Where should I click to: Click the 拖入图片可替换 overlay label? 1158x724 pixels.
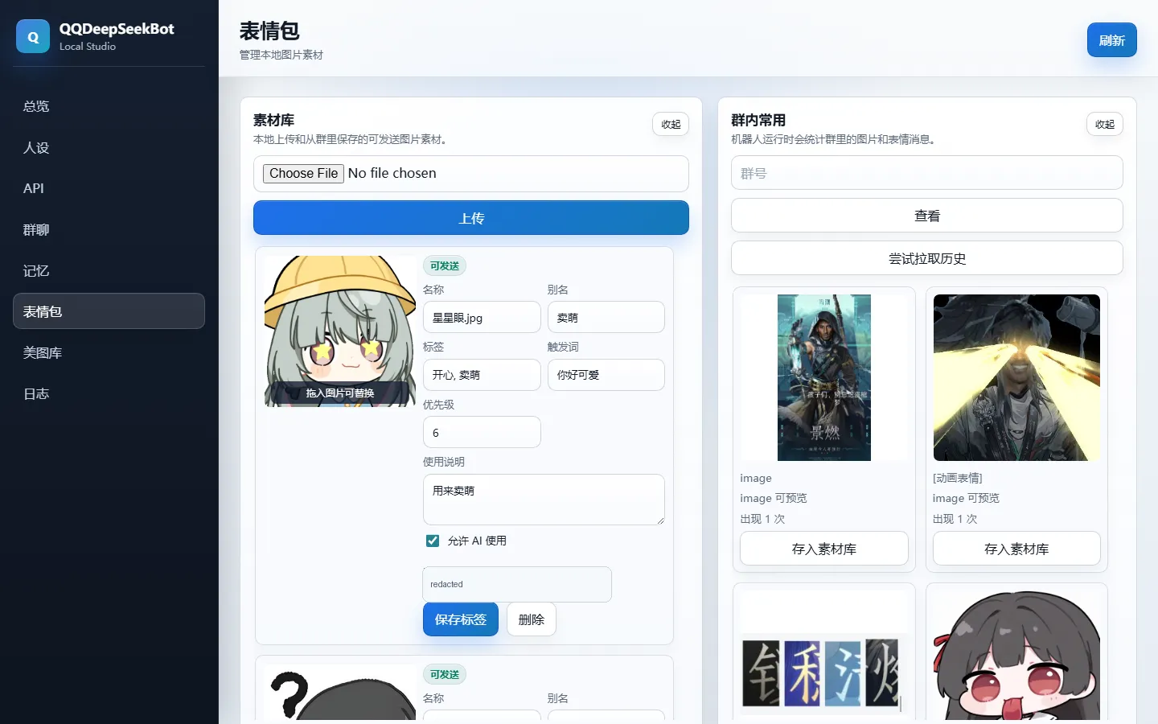pos(340,393)
